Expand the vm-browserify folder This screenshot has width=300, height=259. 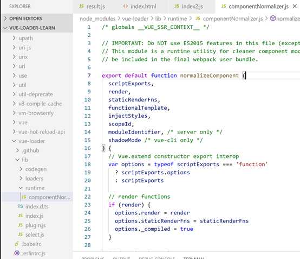coord(14,113)
